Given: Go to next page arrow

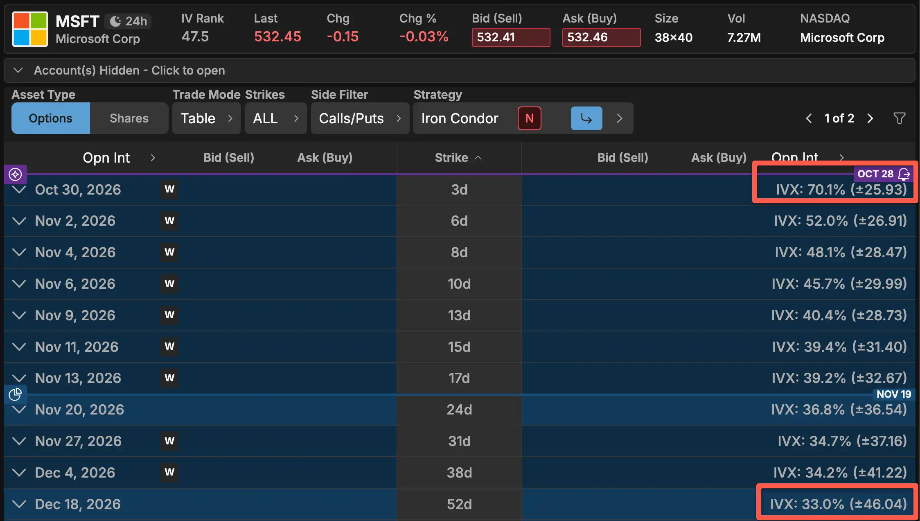Looking at the screenshot, I should click(x=870, y=118).
